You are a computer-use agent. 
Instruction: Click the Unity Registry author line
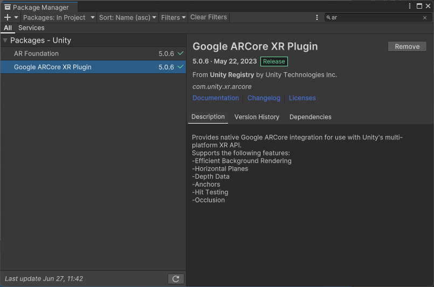(x=265, y=75)
